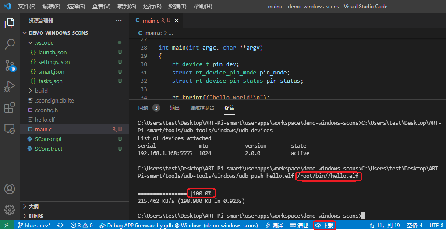Image resolution: width=446 pixels, height=230 pixels.
Task: Click 行 11, 列 19 cursor position indicator
Action: tap(385, 226)
